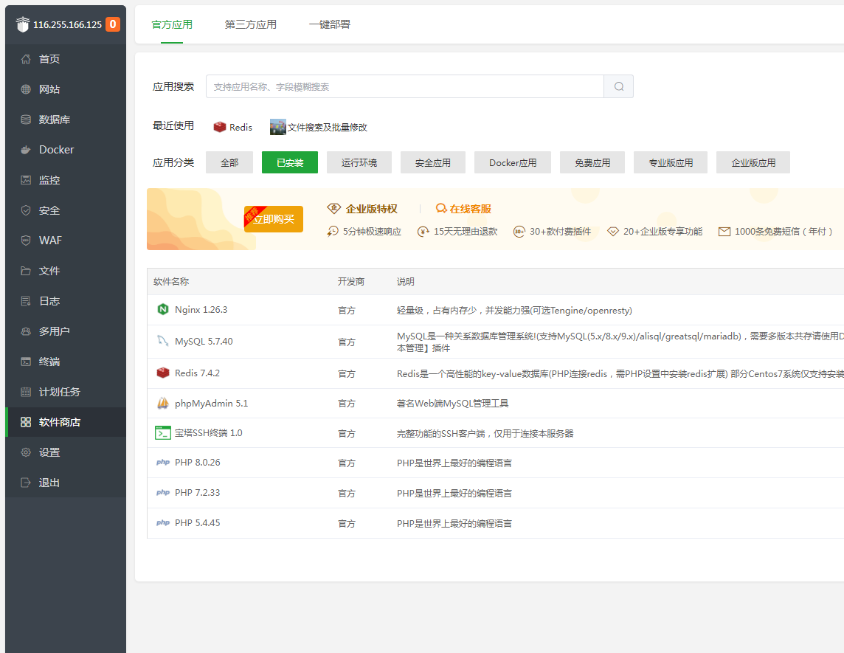Select the 已安装 category filter
The image size is (844, 653).
pos(290,162)
